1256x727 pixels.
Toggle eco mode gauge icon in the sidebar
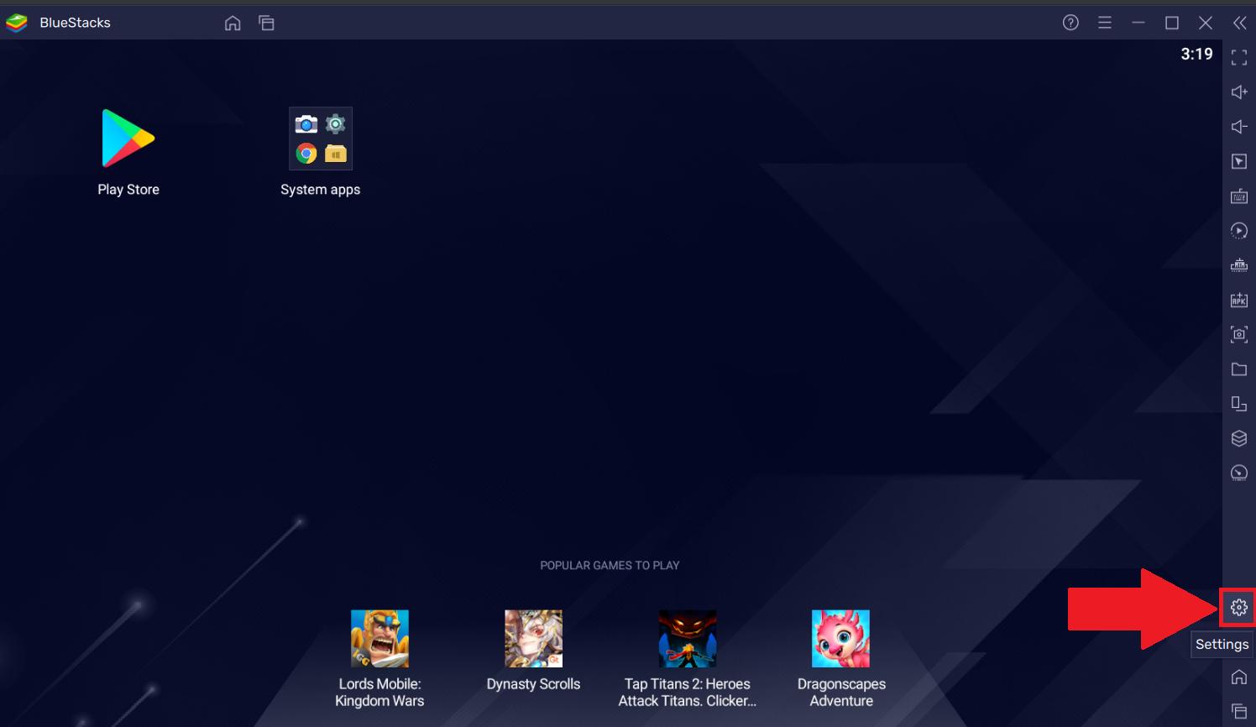coord(1239,473)
